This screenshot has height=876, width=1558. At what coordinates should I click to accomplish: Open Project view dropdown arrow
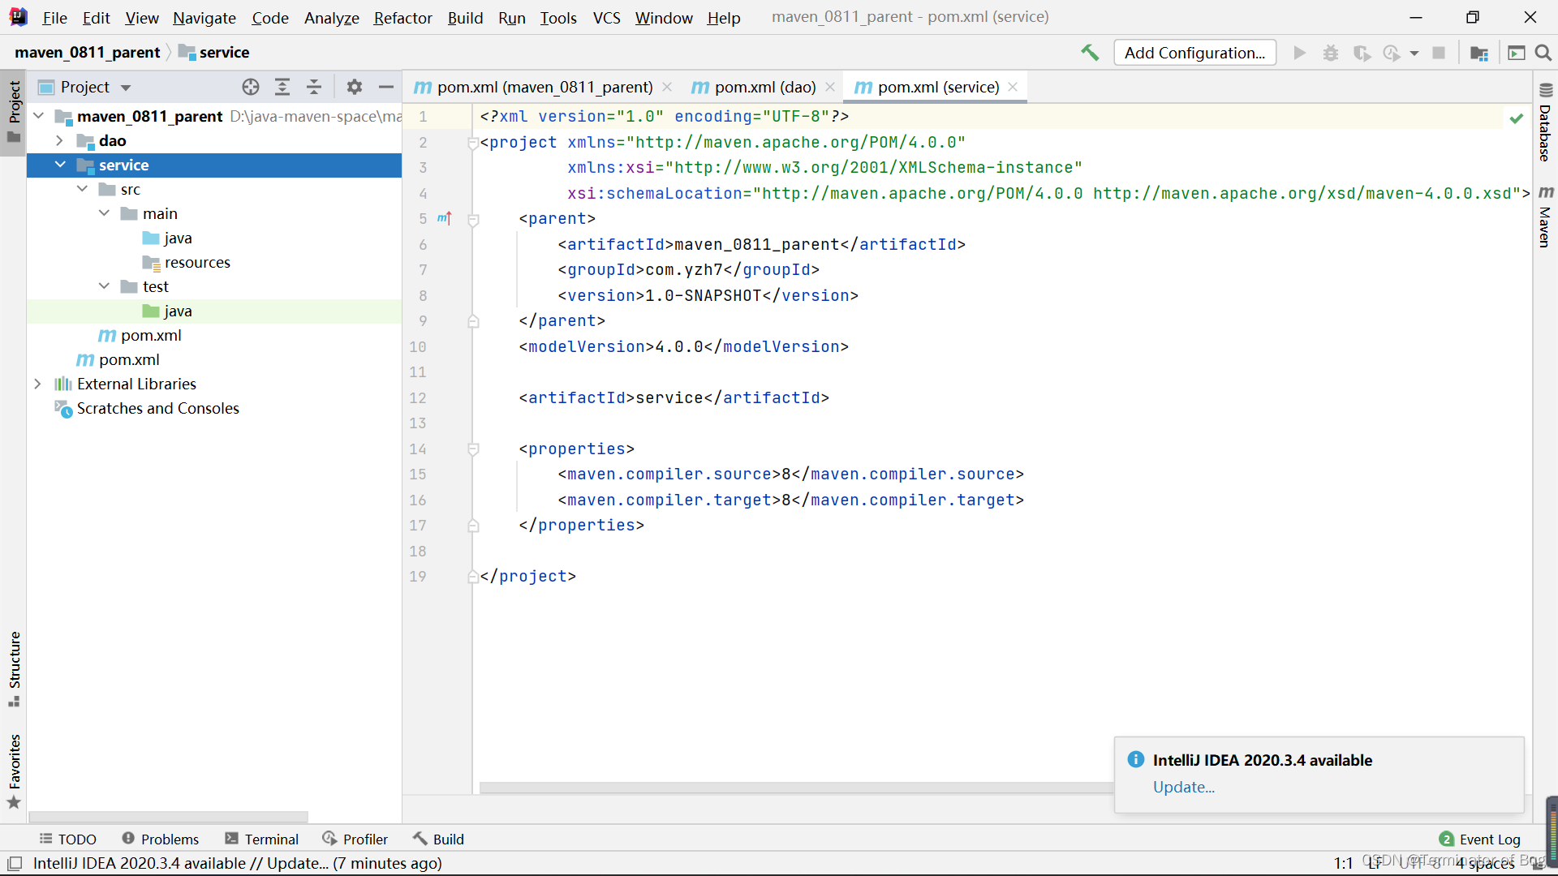(x=126, y=88)
